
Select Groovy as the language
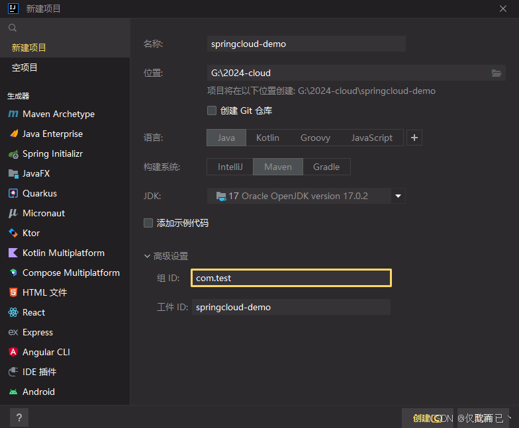[315, 138]
